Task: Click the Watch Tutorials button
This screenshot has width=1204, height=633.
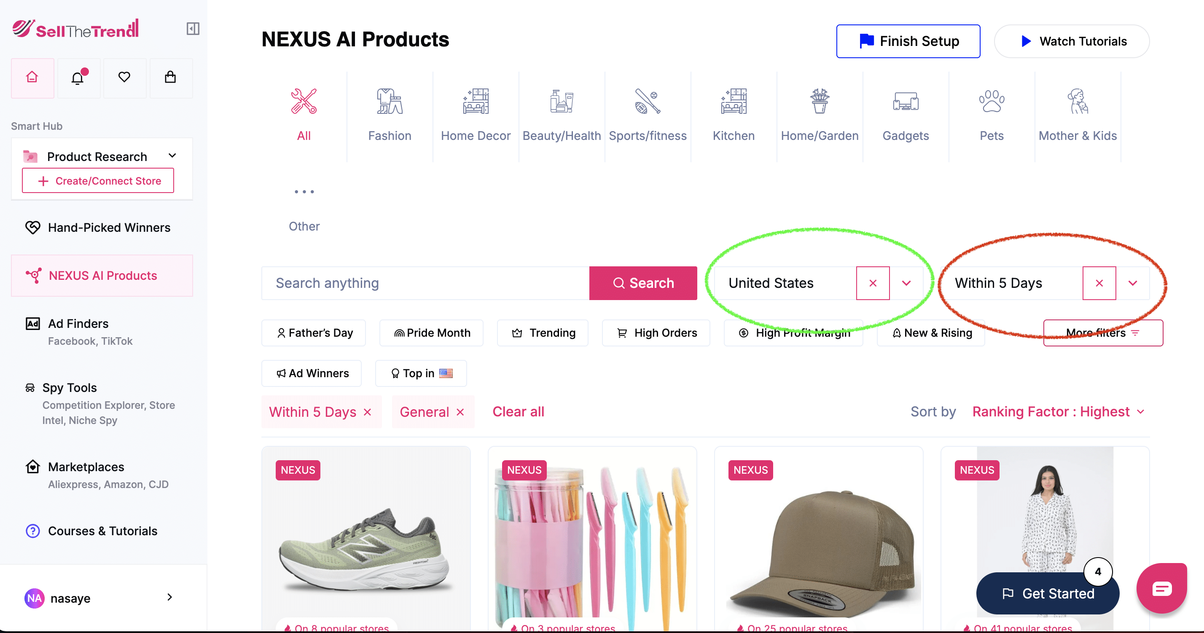Action: click(1072, 41)
